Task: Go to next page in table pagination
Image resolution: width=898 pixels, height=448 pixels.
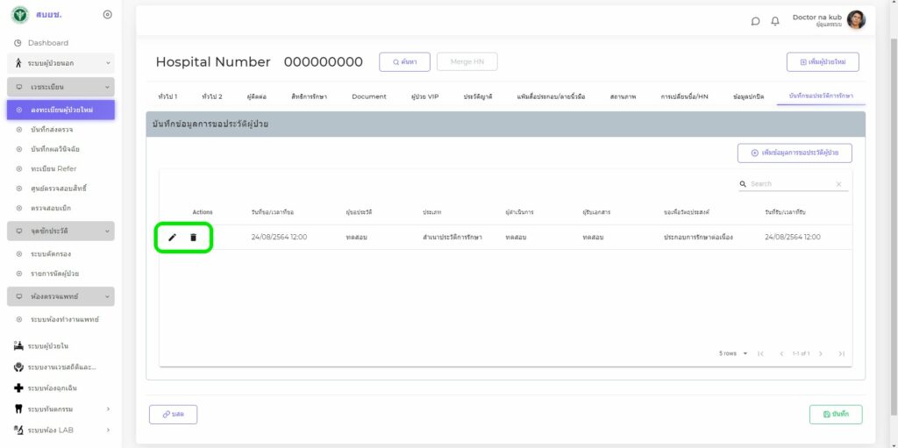Action: pyautogui.click(x=821, y=353)
